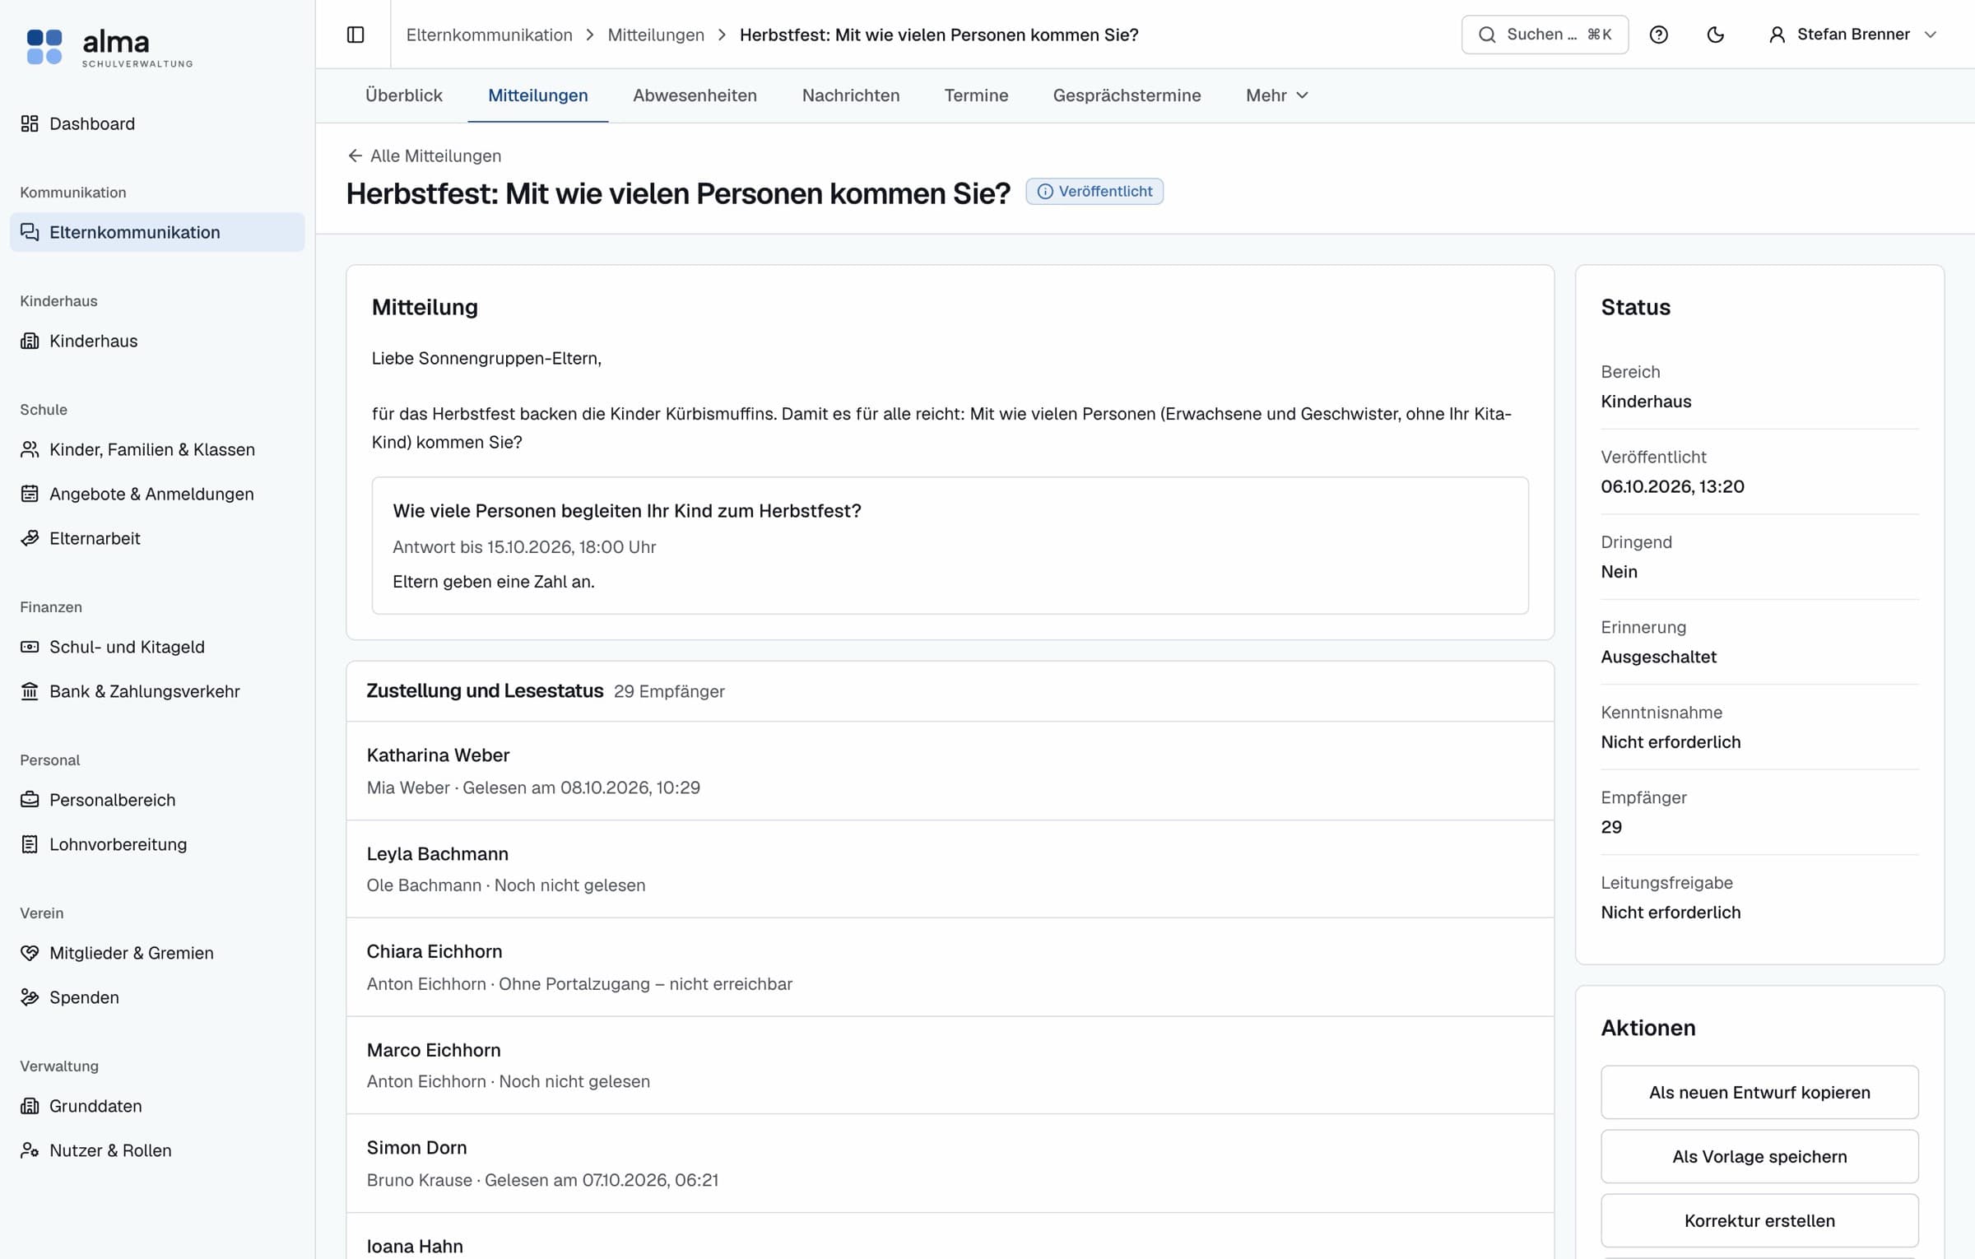The height and width of the screenshot is (1259, 1975).
Task: Click Als neuen Entwurf kopieren
Action: coord(1759,1092)
